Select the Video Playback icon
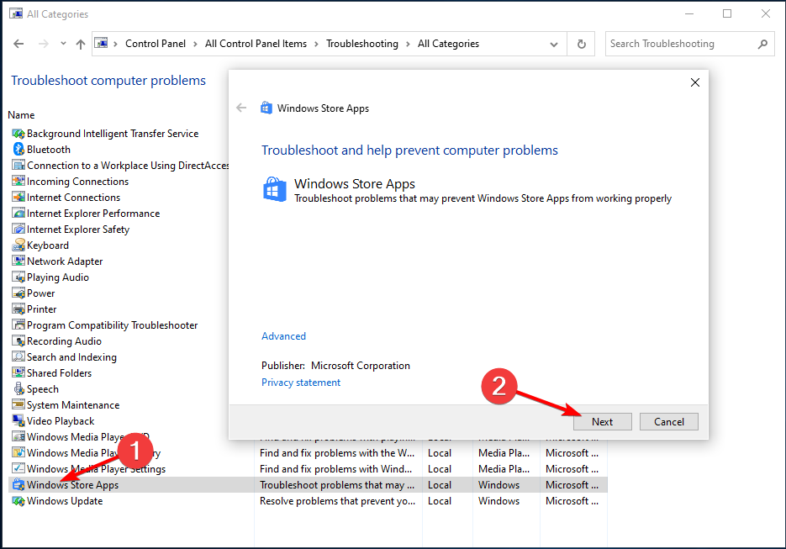Screen dimensions: 786x549 [18, 421]
